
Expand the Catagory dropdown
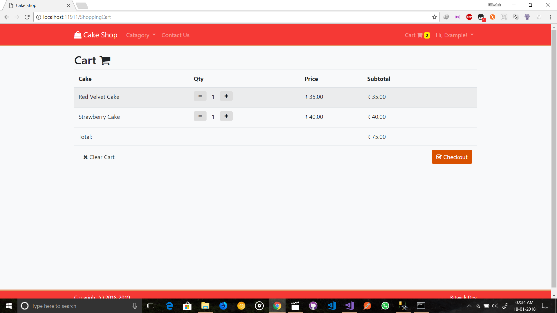141,35
